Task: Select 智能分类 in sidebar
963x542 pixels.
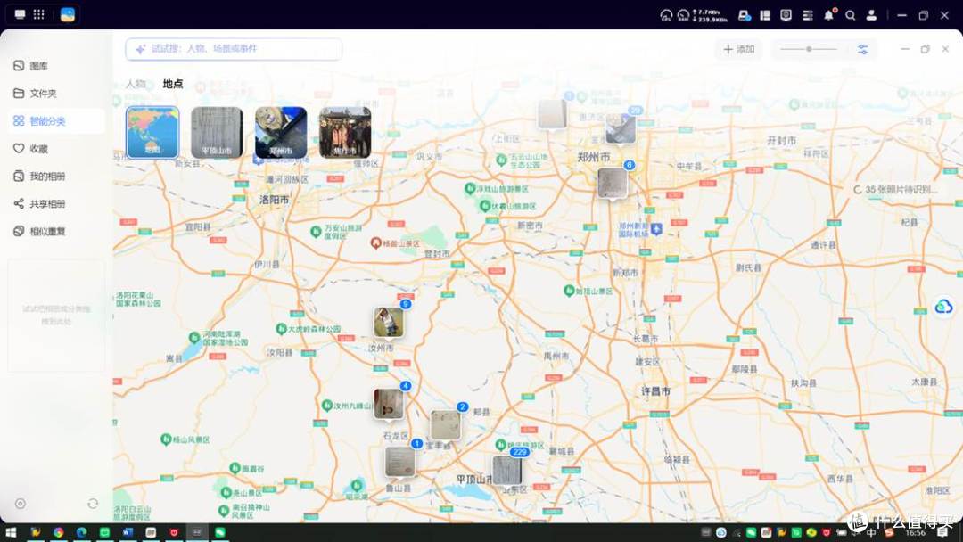Action: point(56,121)
